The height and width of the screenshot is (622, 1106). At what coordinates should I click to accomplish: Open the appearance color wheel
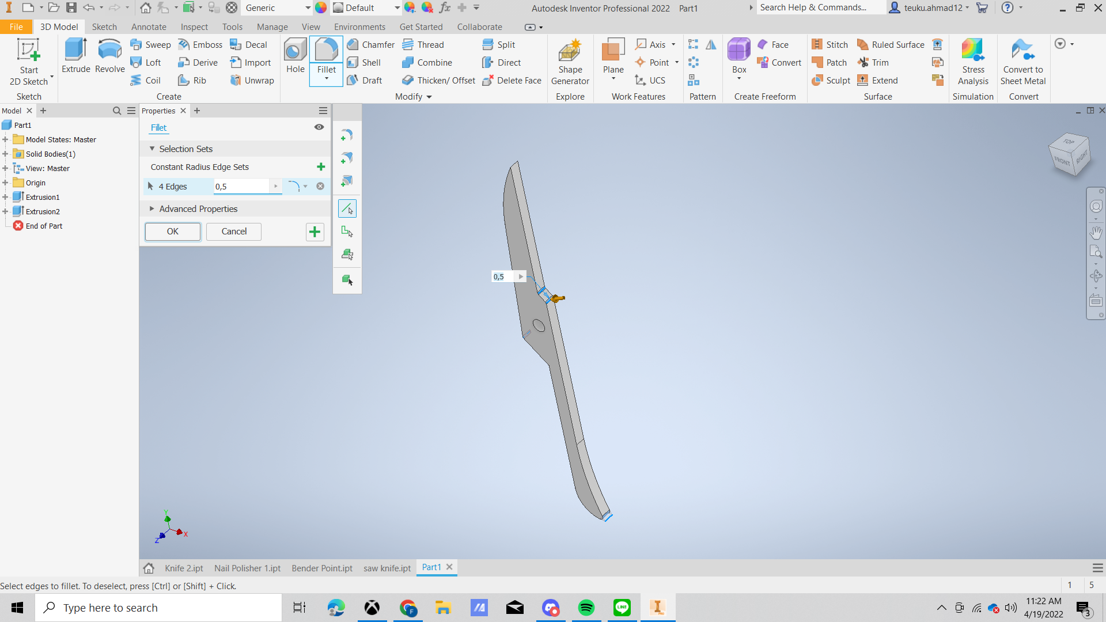[x=321, y=7]
